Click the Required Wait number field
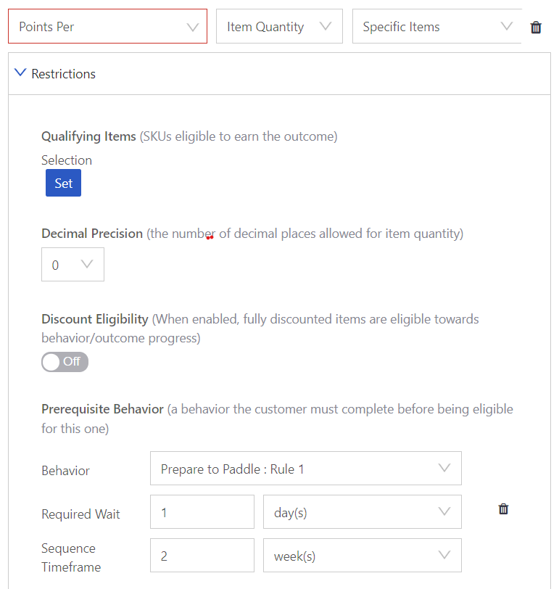This screenshot has height=589, width=559. [202, 512]
